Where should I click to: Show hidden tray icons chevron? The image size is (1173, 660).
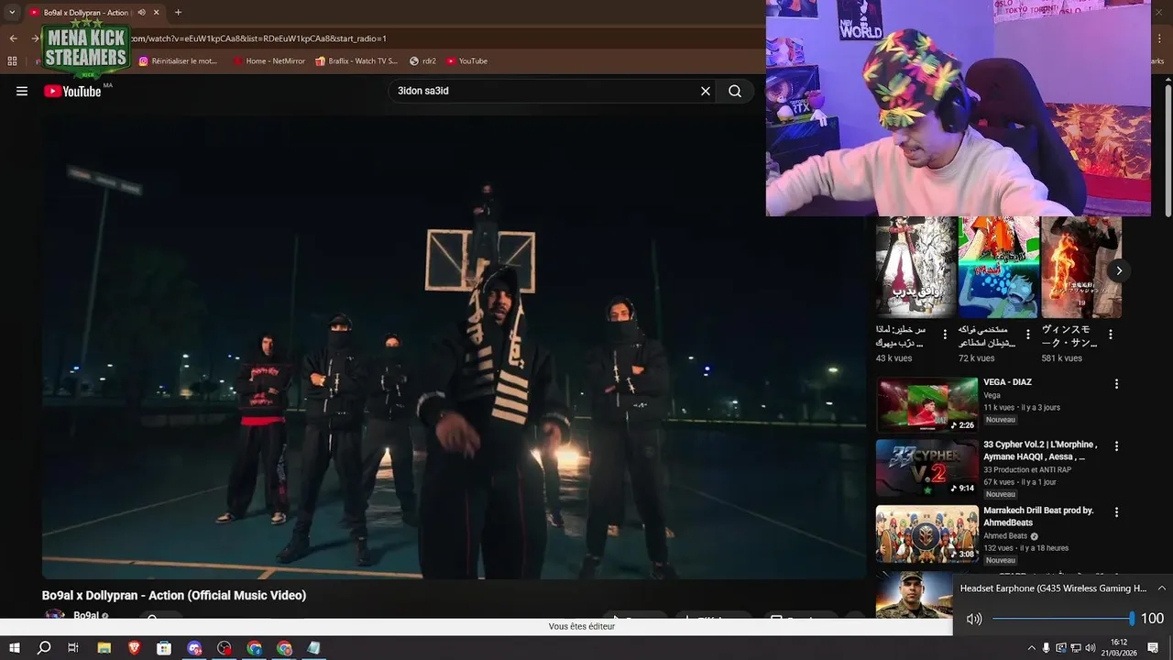point(1032,648)
